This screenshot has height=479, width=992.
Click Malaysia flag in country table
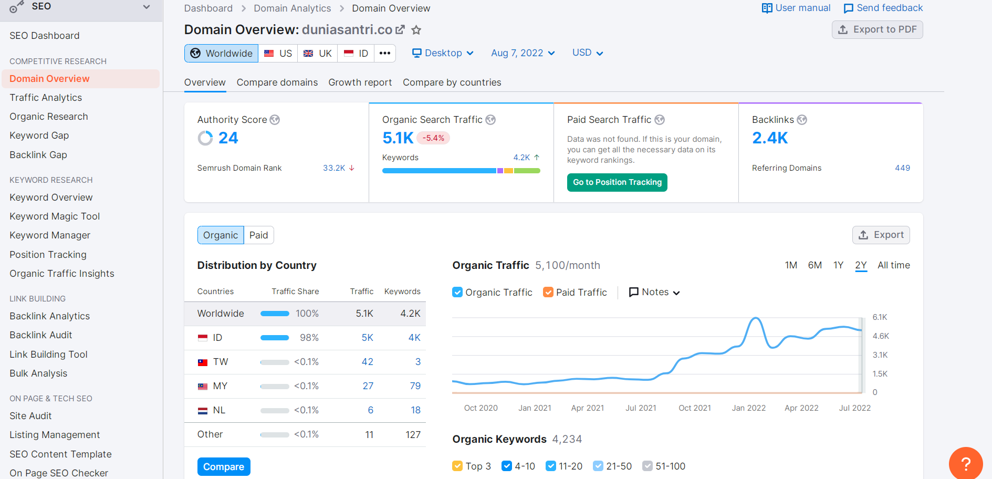tap(203, 386)
